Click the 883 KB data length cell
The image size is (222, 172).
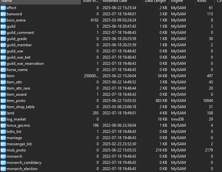161,101
